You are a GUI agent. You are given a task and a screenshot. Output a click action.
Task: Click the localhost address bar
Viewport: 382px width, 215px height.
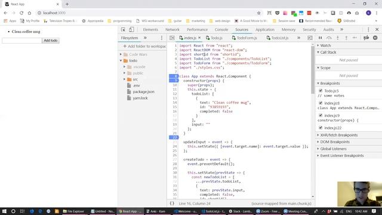[146, 13]
